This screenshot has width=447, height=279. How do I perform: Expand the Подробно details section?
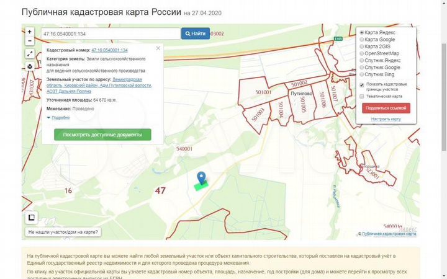pos(60,118)
